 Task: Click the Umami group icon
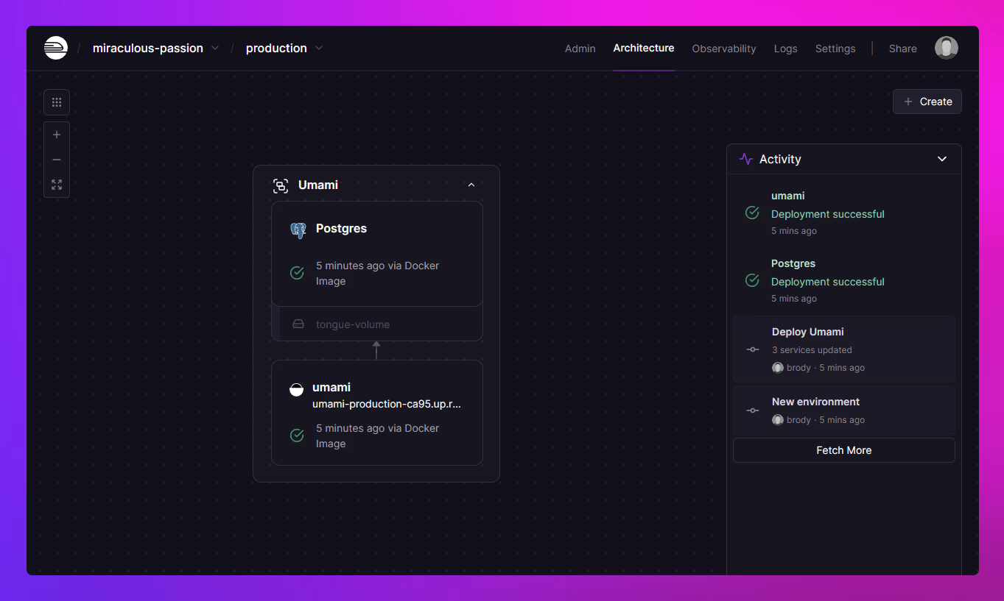(281, 185)
